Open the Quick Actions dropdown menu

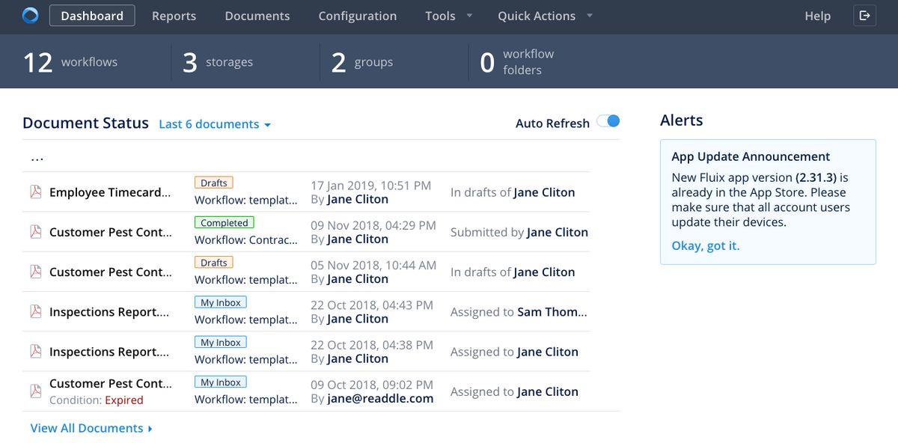tap(545, 16)
